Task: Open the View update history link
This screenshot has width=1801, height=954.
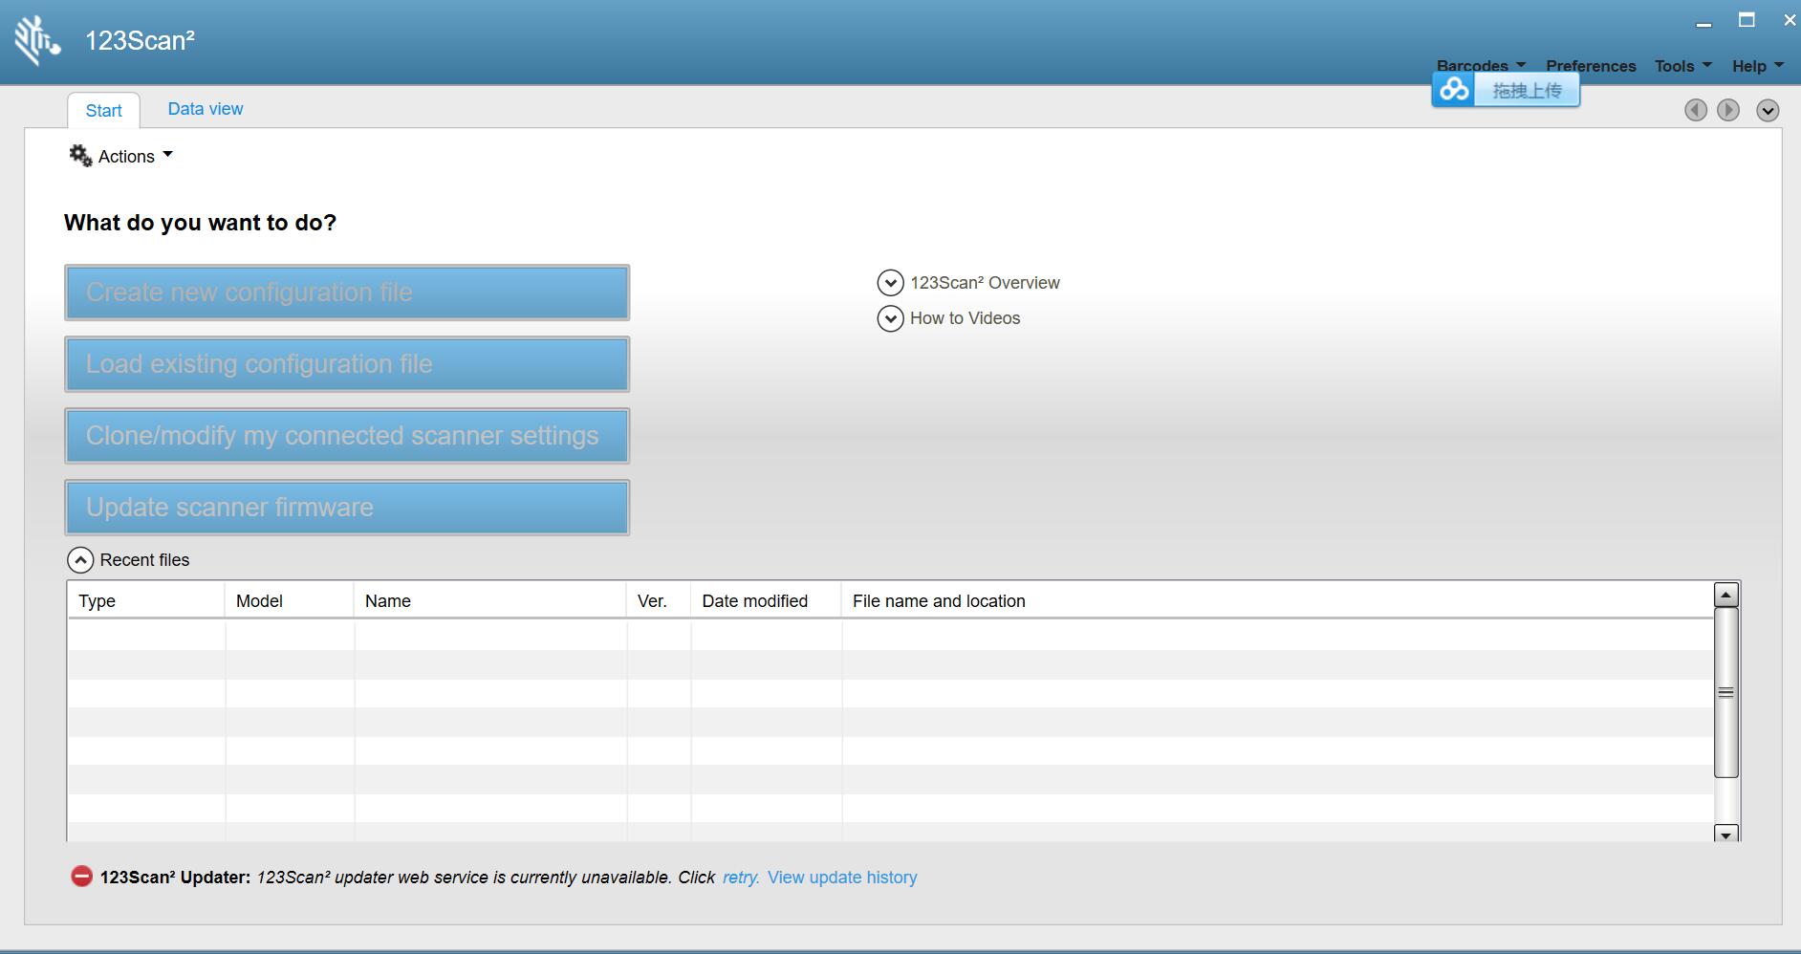Action: 841,878
